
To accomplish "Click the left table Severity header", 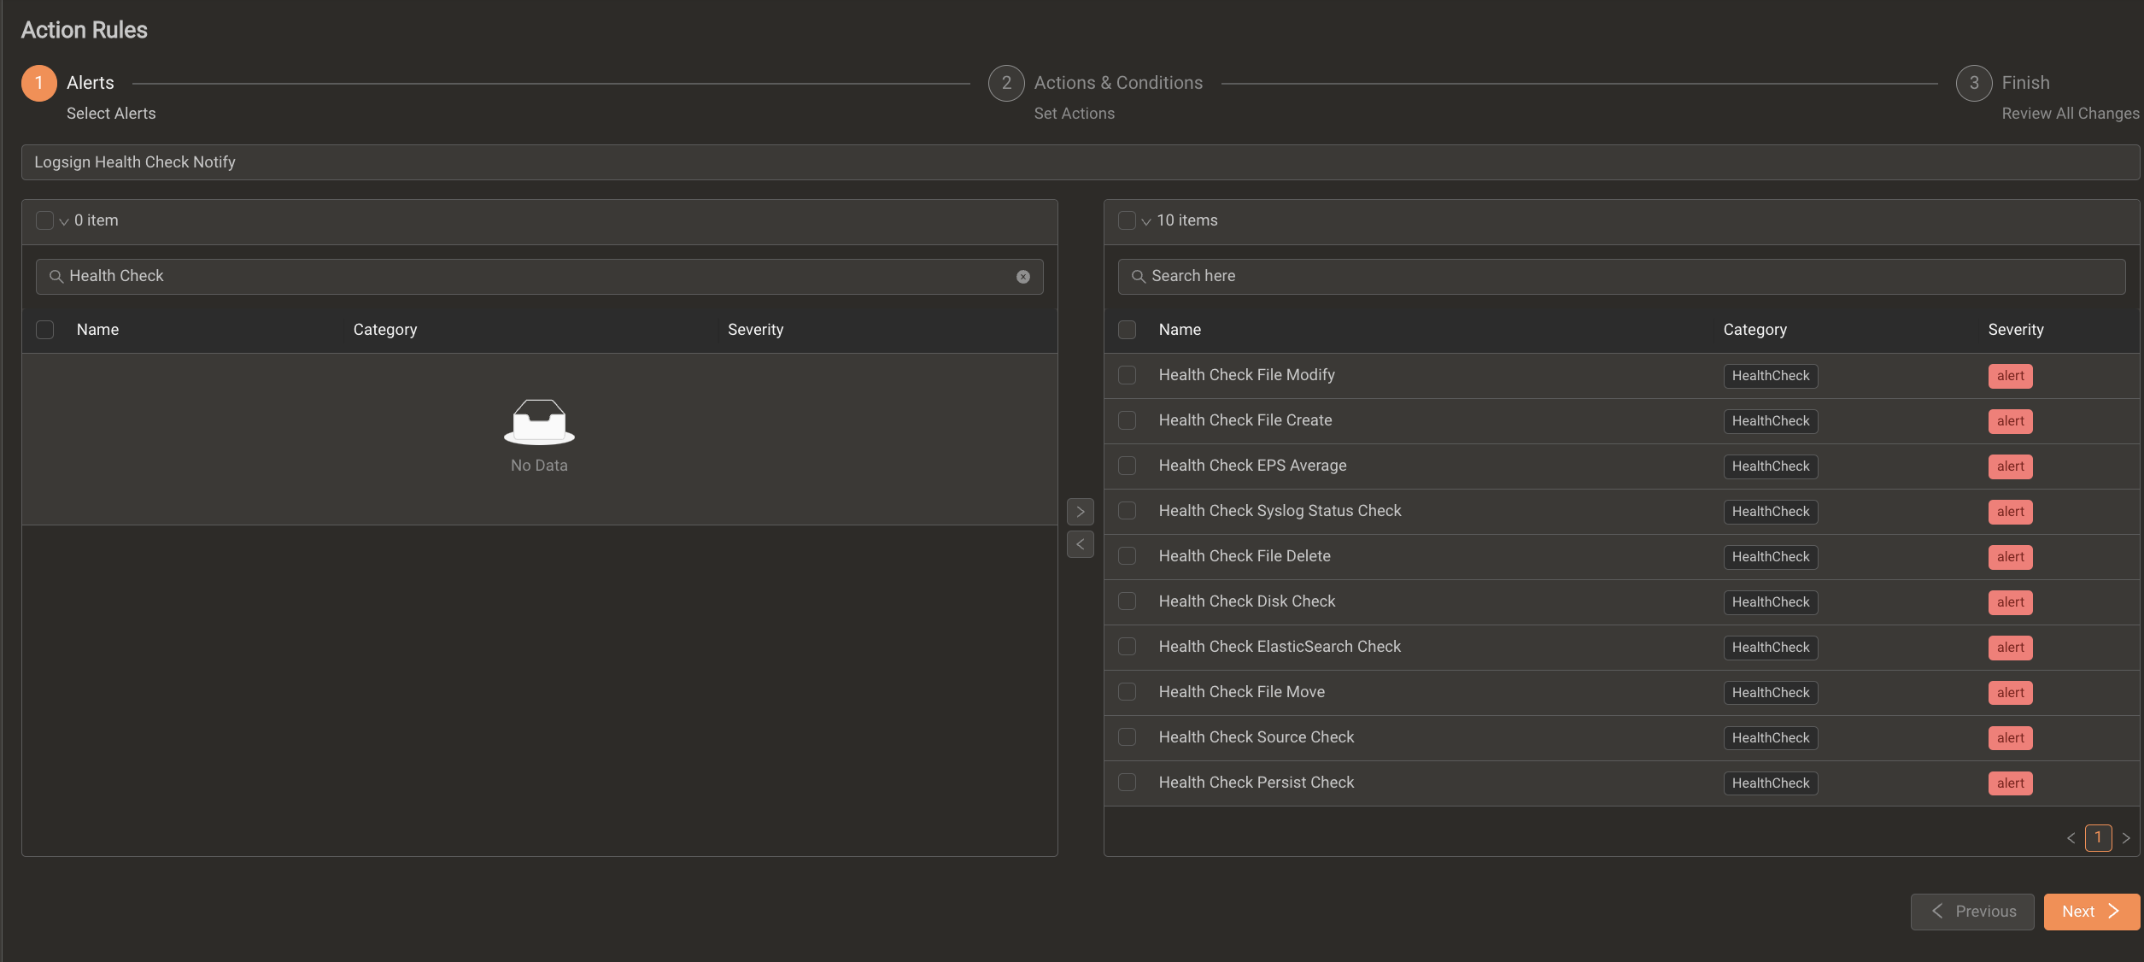I will click(755, 330).
